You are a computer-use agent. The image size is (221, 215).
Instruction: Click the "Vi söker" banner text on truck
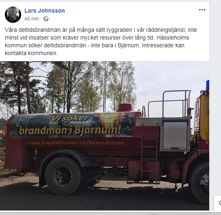pyautogui.click(x=70, y=118)
